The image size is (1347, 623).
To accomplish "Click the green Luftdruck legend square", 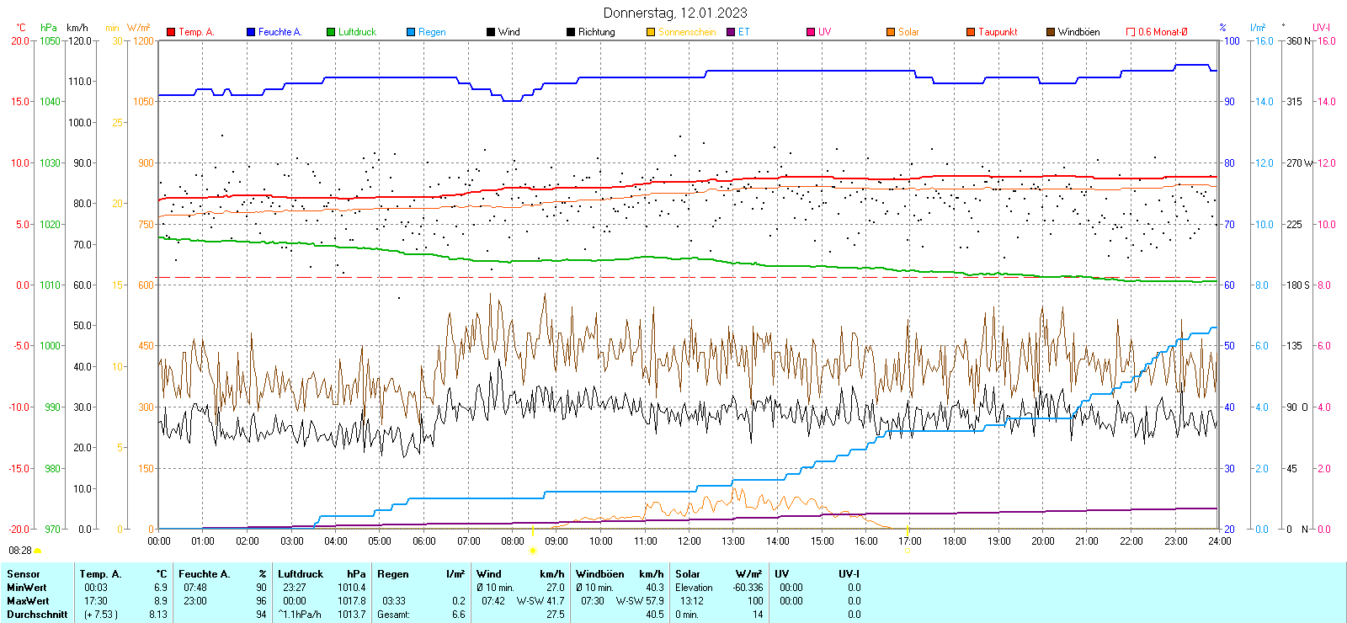I will (331, 32).
